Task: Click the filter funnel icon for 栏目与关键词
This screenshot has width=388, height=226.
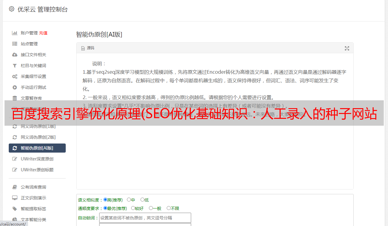Action: [x=14, y=66]
